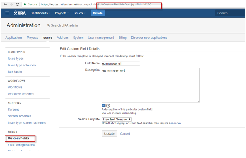Select Custom fields in the sidebar

[18, 138]
